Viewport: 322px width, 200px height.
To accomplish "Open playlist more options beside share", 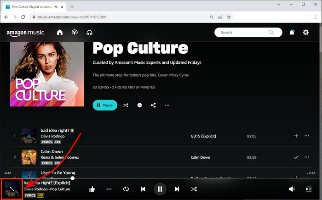I will 167,105.
